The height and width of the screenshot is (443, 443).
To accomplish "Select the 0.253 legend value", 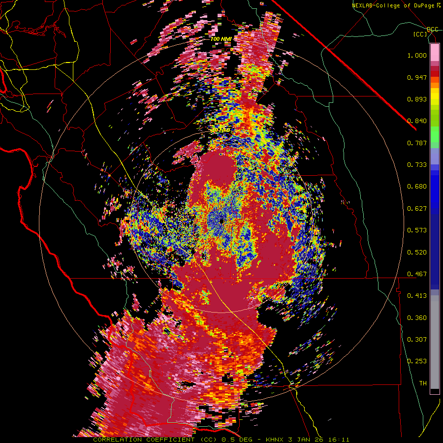I will pos(417,361).
